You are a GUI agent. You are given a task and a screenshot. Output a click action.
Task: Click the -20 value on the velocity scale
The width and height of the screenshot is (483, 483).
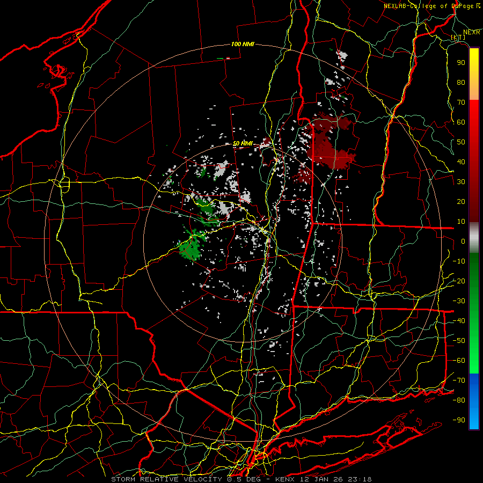click(459, 281)
